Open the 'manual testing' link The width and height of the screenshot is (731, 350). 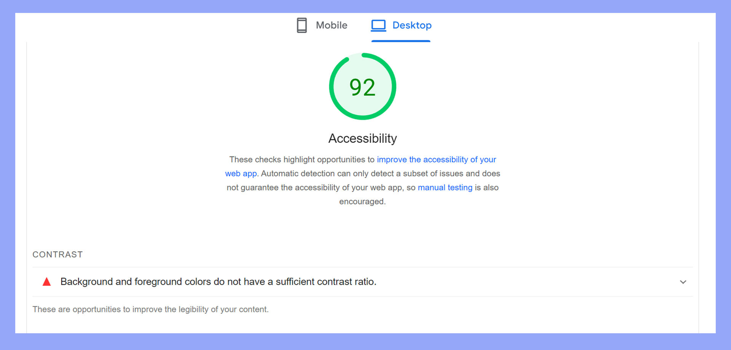click(445, 187)
